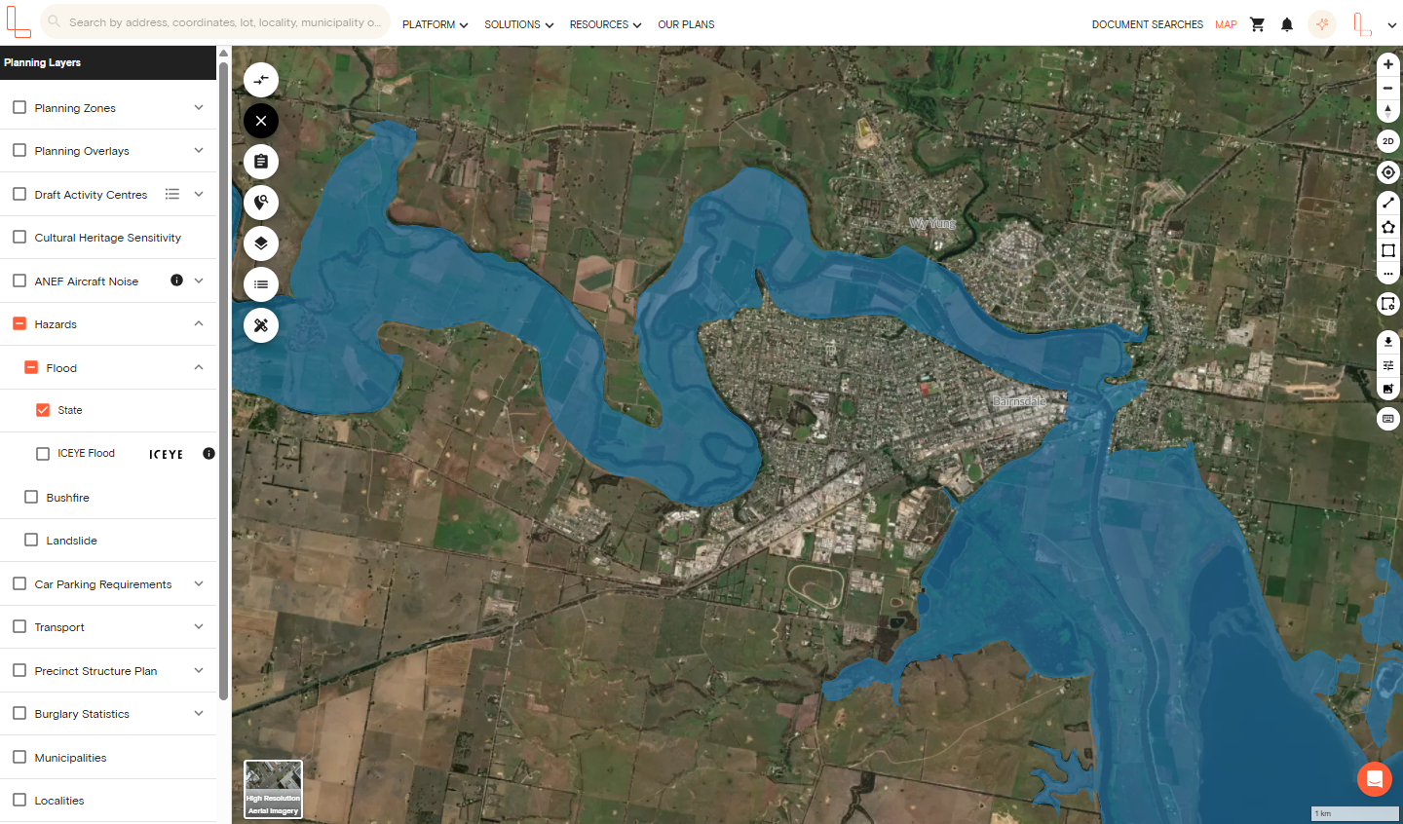Expand the Planning Zones chevron
Screen dimensions: 1403x824
199,107
